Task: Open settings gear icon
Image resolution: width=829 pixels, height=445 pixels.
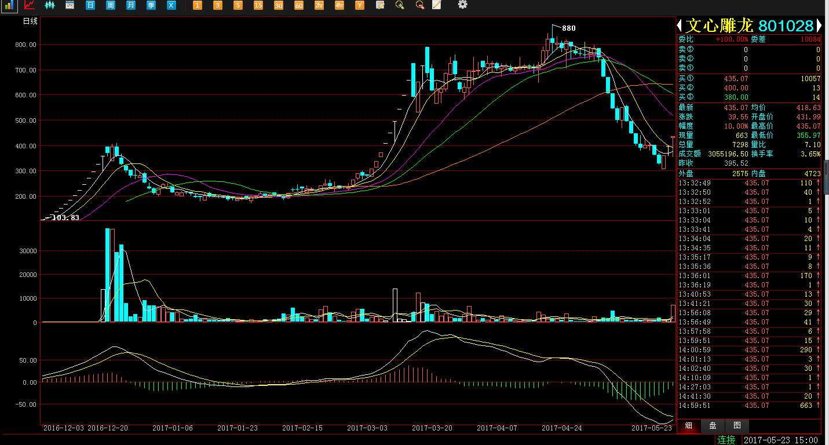Action: tap(462, 5)
